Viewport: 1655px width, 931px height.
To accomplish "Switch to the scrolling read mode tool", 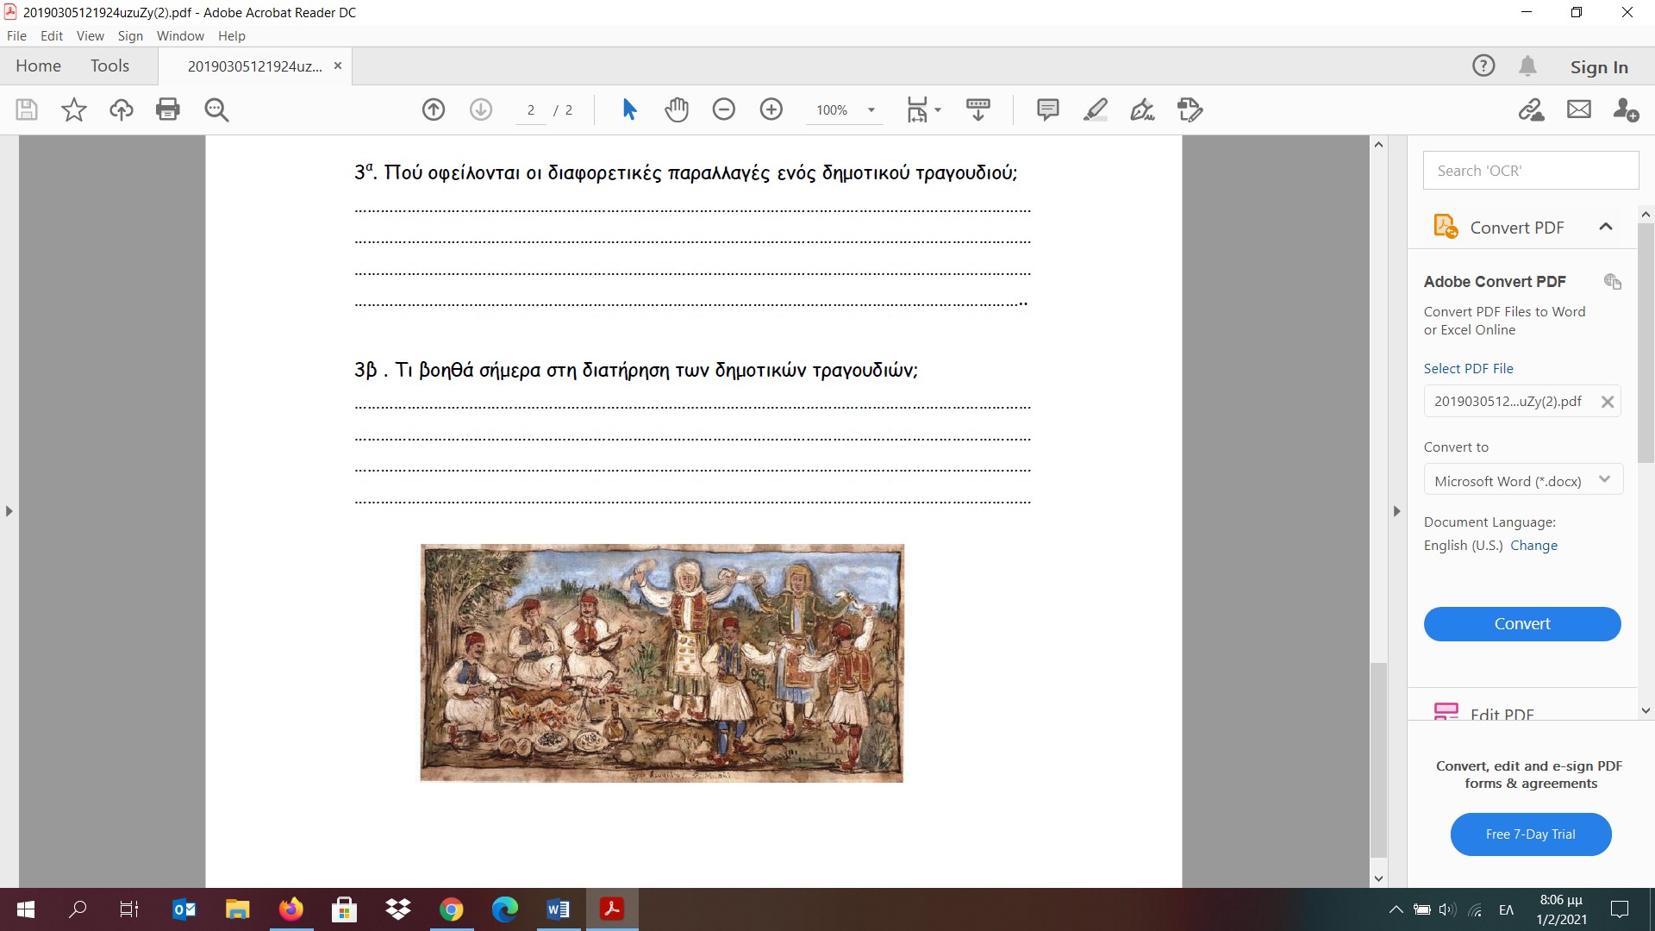I will click(978, 109).
